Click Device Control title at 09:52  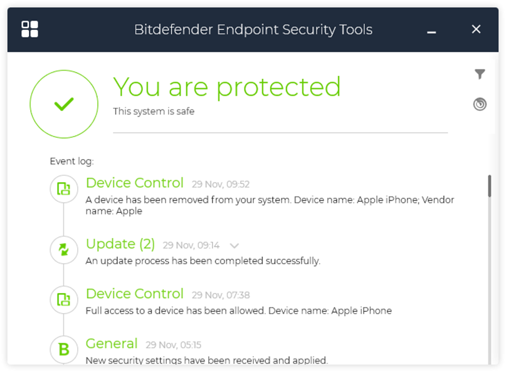[x=134, y=183]
